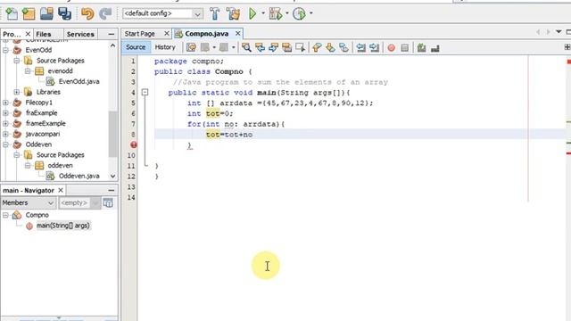The image size is (571, 321).
Task: Toggle Bookmark on the current line
Action: point(343,47)
